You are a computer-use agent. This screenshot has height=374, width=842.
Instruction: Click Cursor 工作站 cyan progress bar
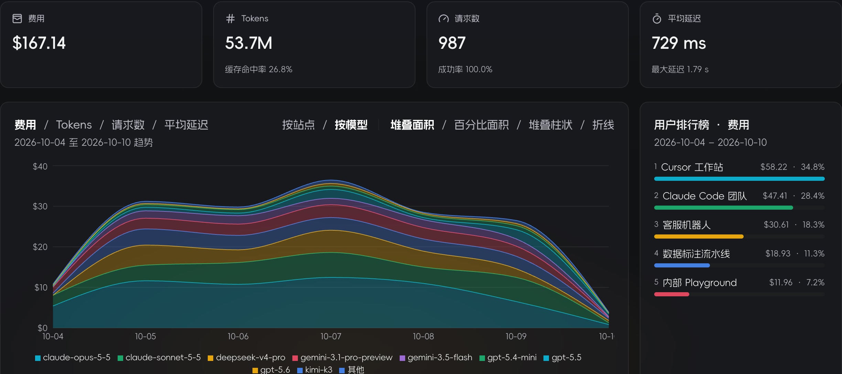click(x=739, y=179)
